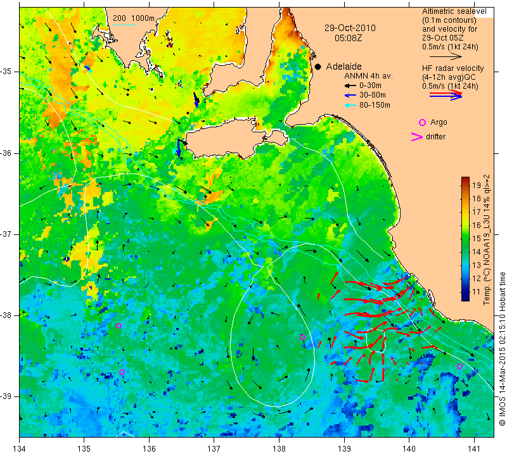Click the black 0-30m ANMN legend arrow
This screenshot has width=507, height=456.
(x=350, y=85)
